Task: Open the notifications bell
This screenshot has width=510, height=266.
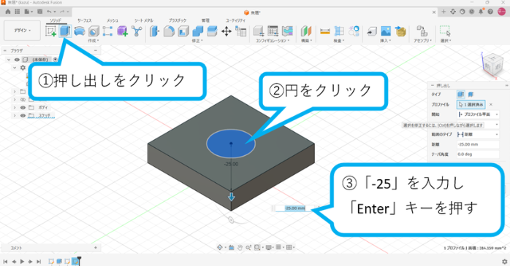Action: (x=481, y=12)
